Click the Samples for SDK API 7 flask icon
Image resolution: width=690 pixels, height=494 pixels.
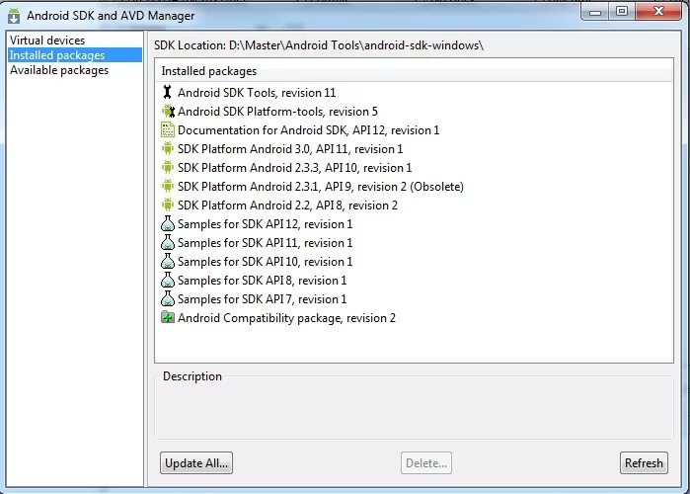167,299
